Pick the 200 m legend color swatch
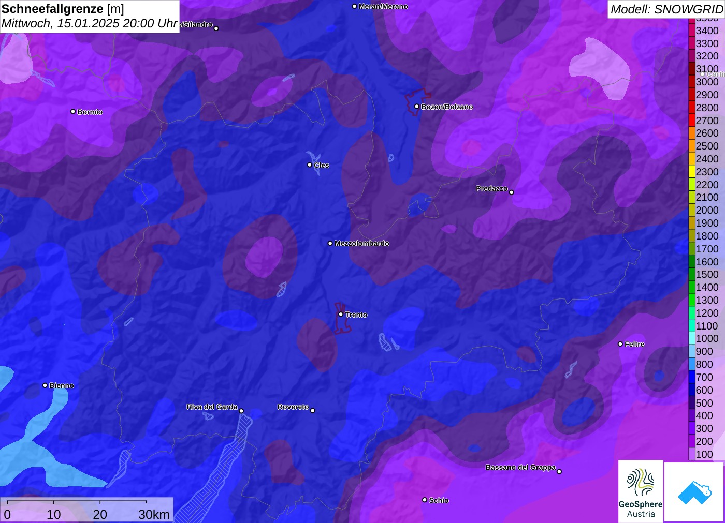 tap(691, 441)
